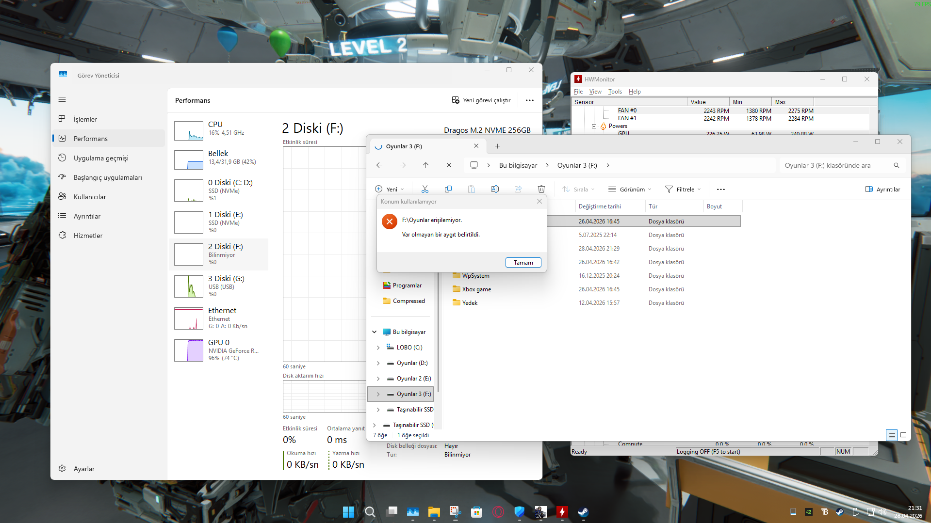Expand LOBO (C:) in the tree
Viewport: 931px width, 523px height.
tap(378, 347)
